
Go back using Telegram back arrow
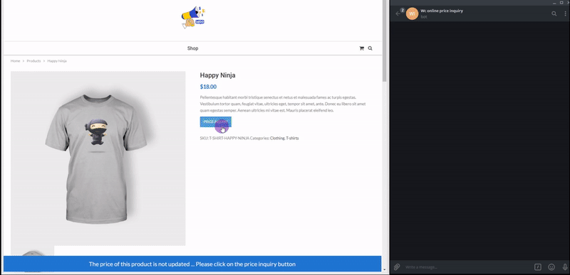click(398, 14)
